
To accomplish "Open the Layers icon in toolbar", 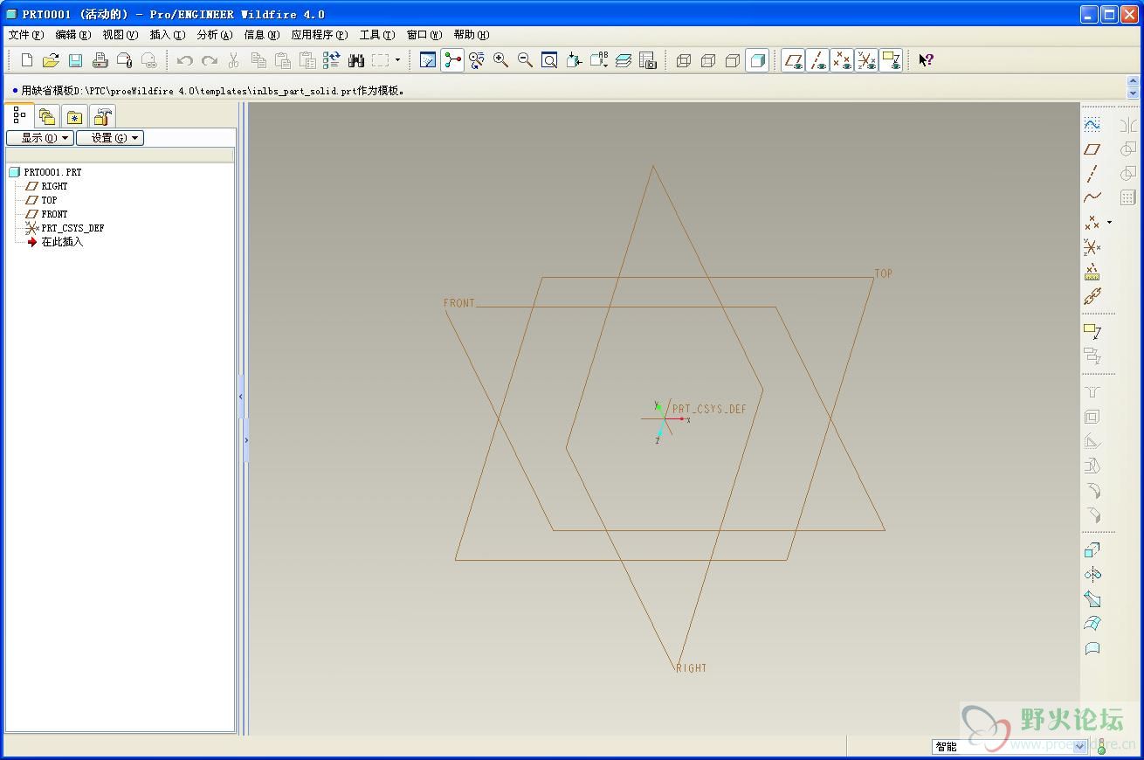I will (x=623, y=60).
